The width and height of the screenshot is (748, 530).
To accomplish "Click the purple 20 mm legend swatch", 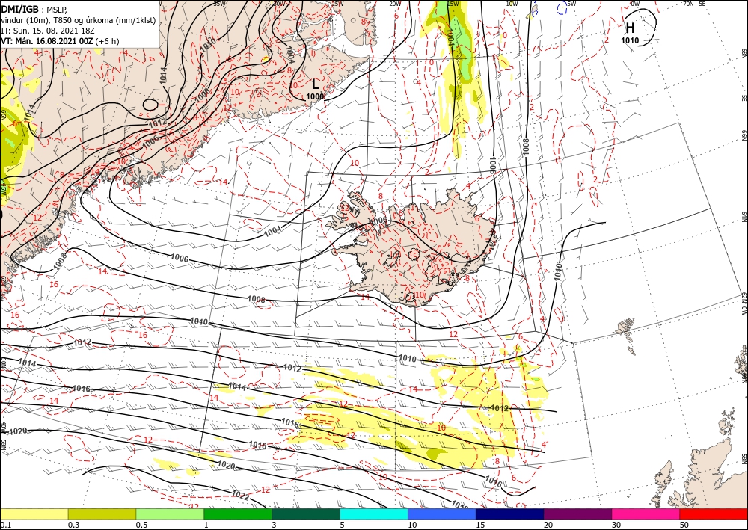I will [x=577, y=514].
